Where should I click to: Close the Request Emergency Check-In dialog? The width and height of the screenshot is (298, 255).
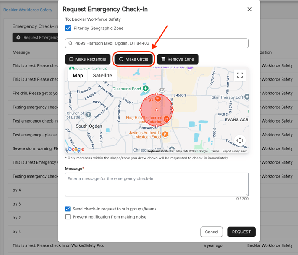(249, 9)
